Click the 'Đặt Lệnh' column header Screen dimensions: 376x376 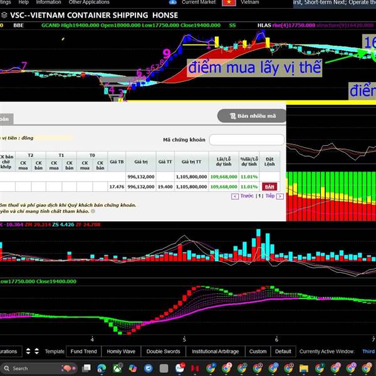[269, 162]
